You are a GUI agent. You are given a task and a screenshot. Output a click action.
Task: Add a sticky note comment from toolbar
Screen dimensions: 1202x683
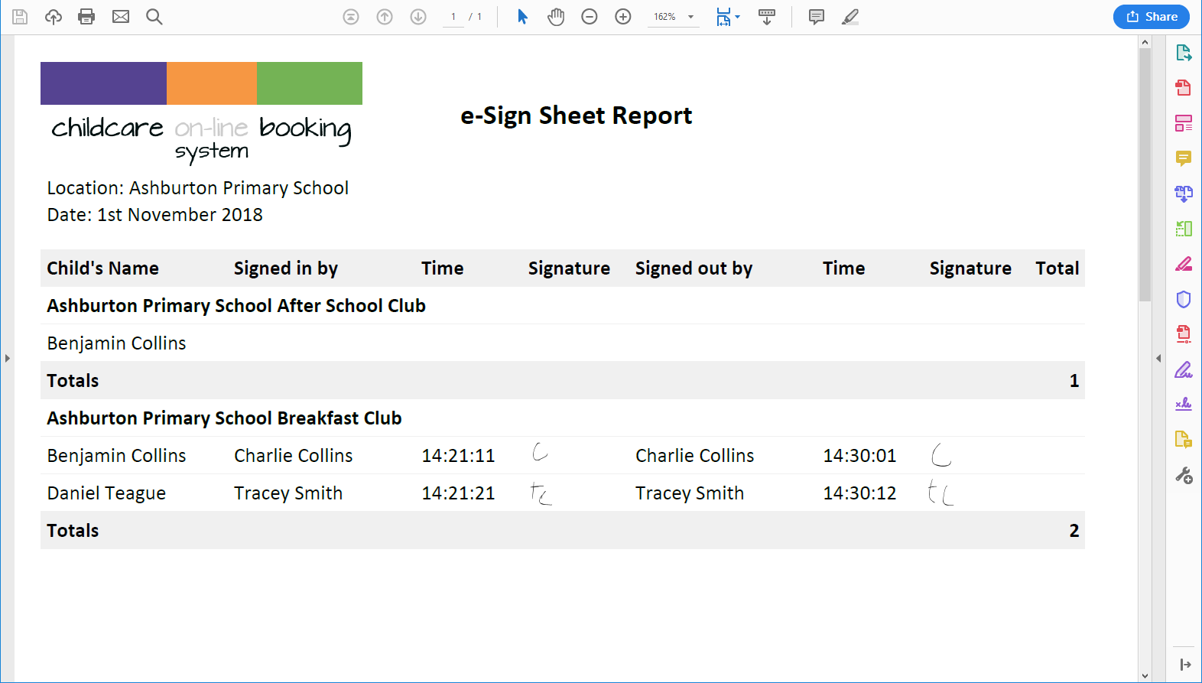click(817, 17)
